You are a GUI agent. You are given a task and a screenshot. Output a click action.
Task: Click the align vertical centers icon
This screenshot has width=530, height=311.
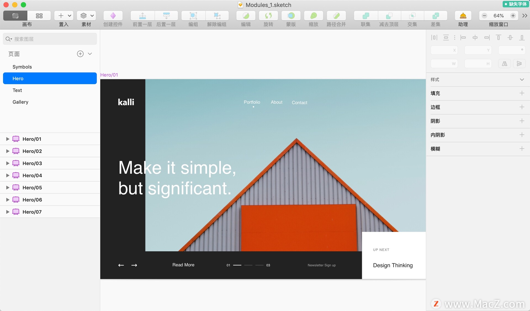[510, 38]
